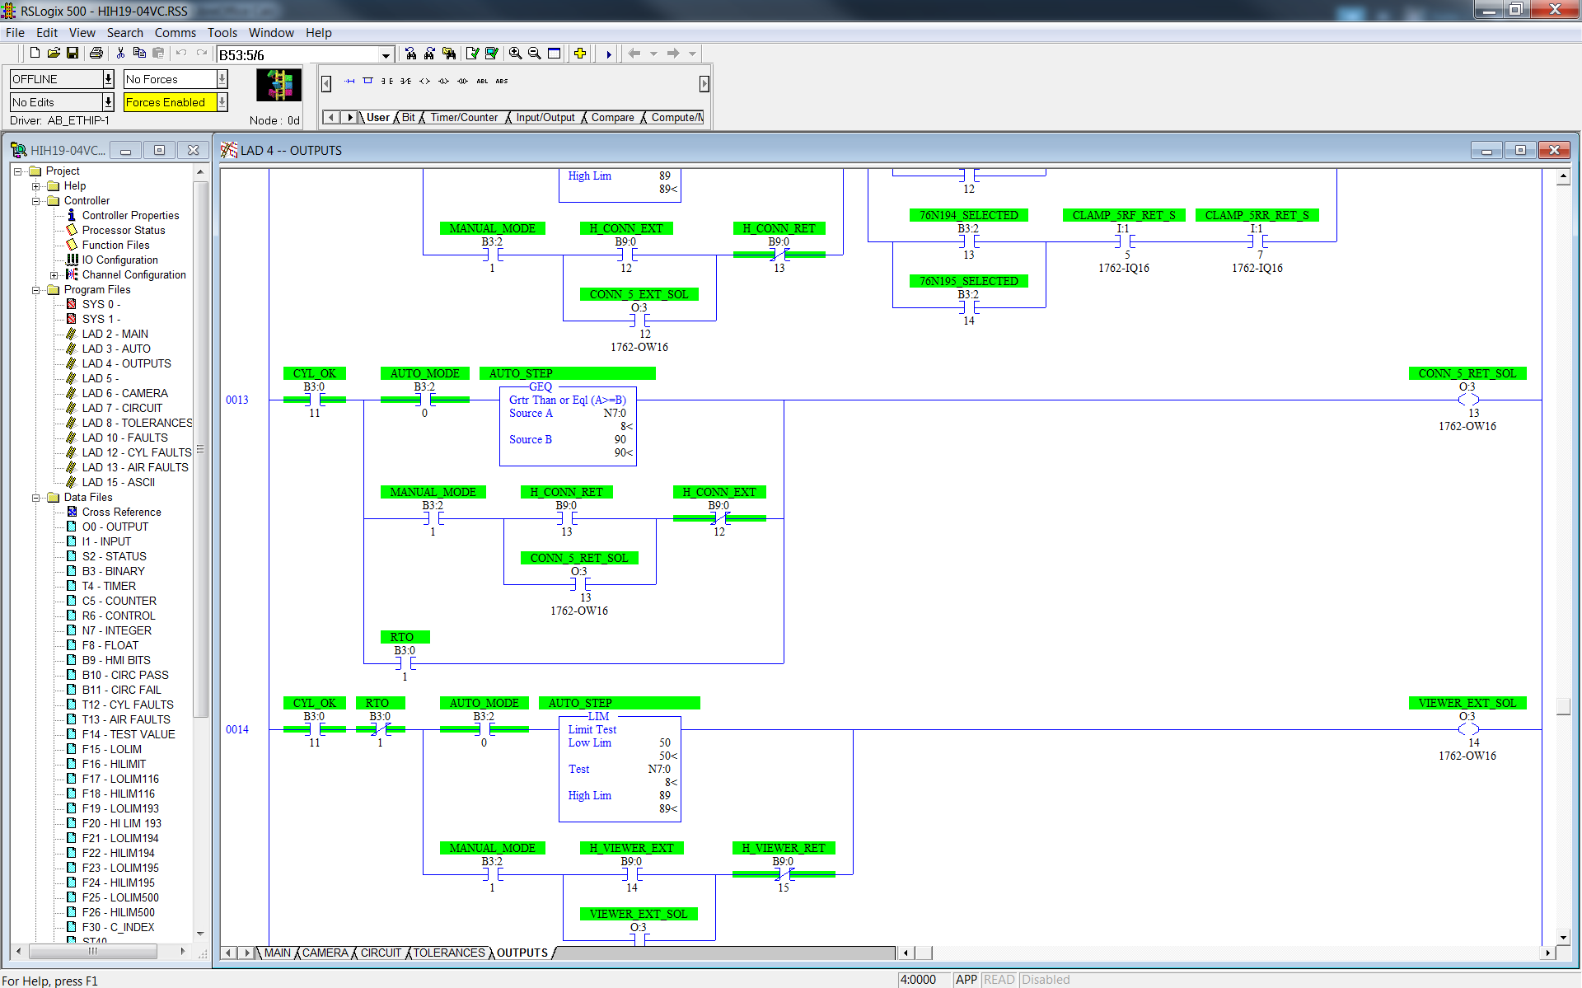The height and width of the screenshot is (988, 1582).
Task: Open the OFFLINE mode dropdown arrow
Action: (x=108, y=79)
